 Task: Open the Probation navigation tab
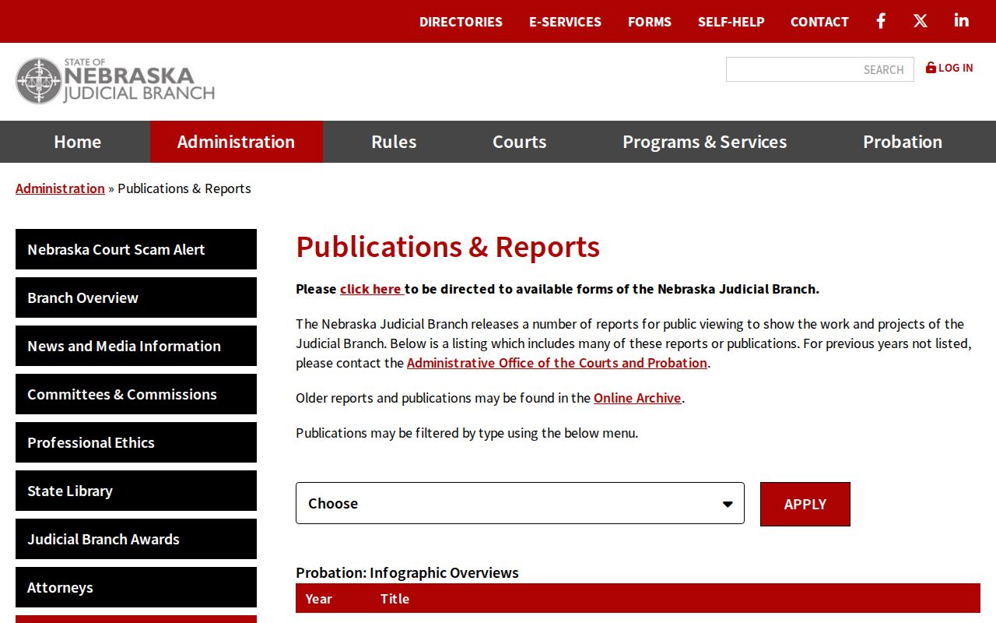click(x=903, y=142)
